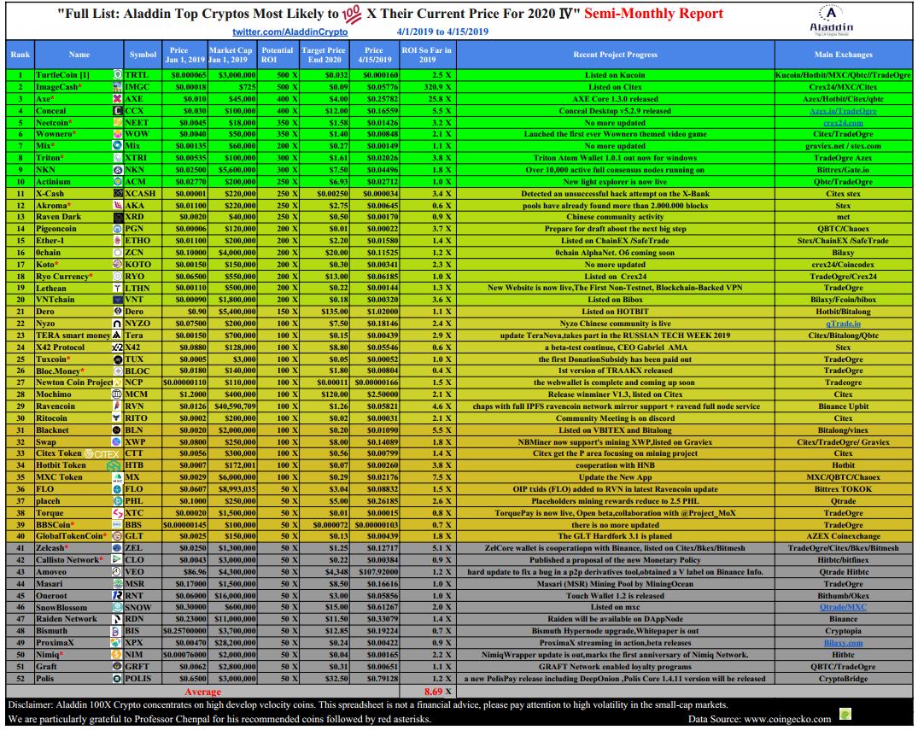This screenshot has width=918, height=730.
Task: Click the Nyzo coin icon
Action: tap(118, 323)
